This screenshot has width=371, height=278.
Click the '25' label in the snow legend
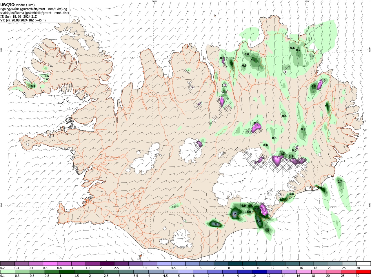click(344, 268)
